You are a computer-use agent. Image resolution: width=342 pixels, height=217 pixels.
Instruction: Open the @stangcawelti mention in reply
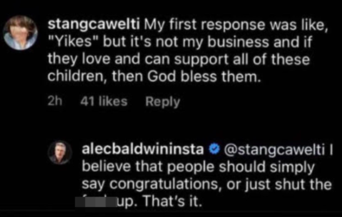274,150
